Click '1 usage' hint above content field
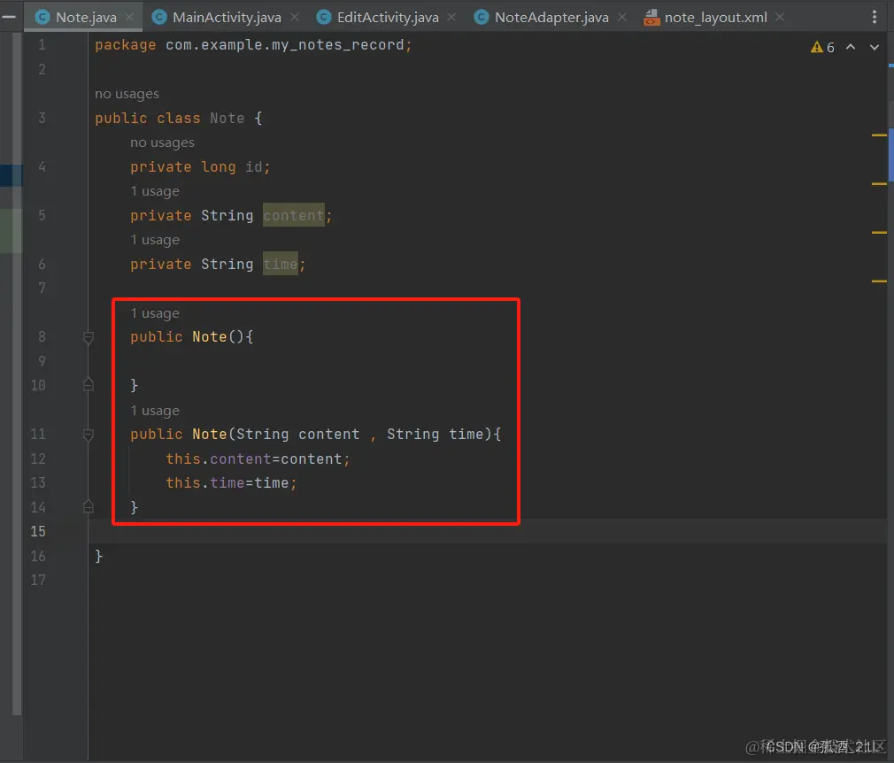Viewport: 894px width, 763px height. [155, 191]
